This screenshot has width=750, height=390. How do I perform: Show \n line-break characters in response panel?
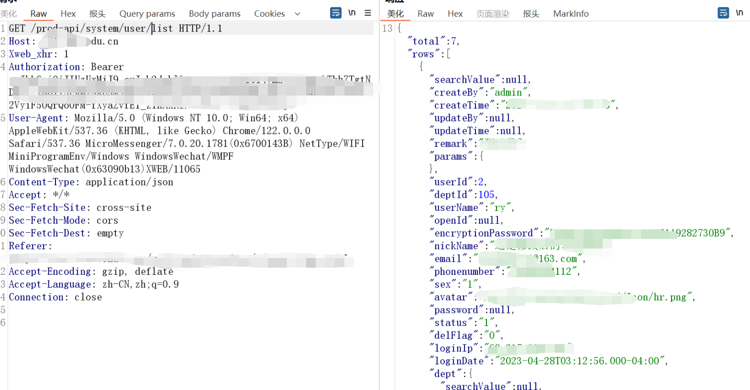(739, 13)
